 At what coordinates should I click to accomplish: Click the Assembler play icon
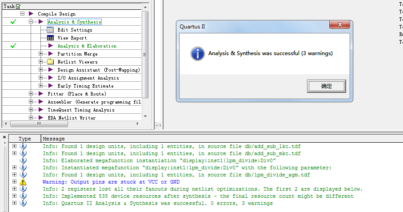click(x=41, y=101)
